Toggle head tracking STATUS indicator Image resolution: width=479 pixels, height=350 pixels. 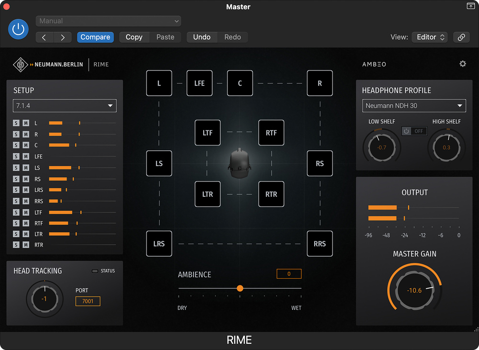pos(95,271)
